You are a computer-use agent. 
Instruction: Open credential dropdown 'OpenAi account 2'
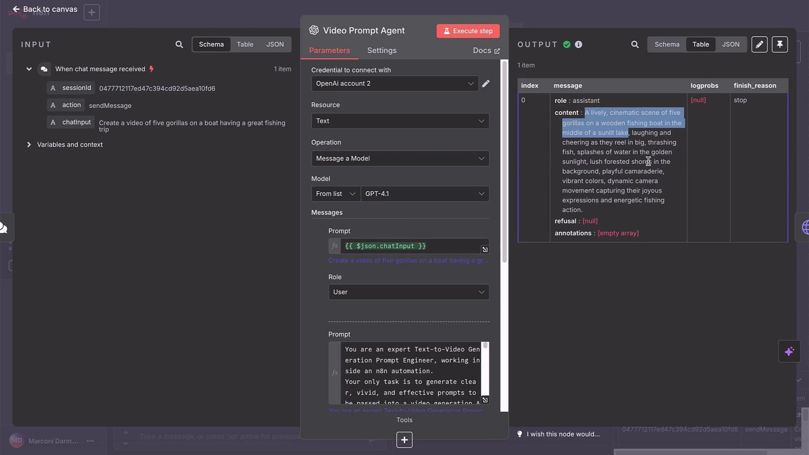pos(395,83)
